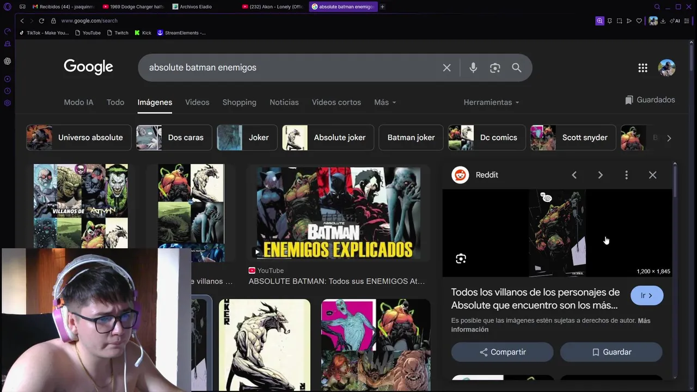The height and width of the screenshot is (392, 697).
Task: Open the Más información copyright link
Action: coord(551,325)
